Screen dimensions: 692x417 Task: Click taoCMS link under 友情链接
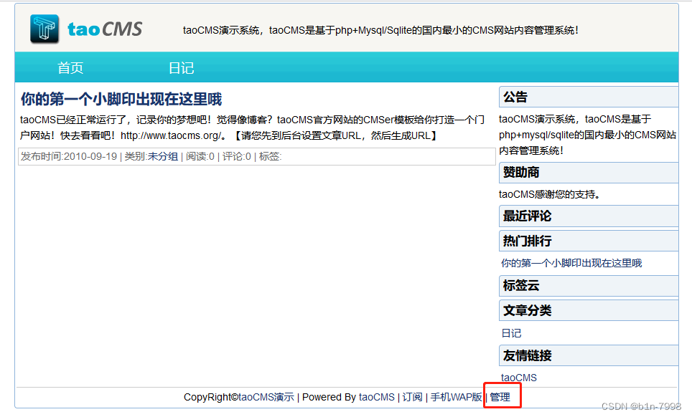(x=519, y=378)
